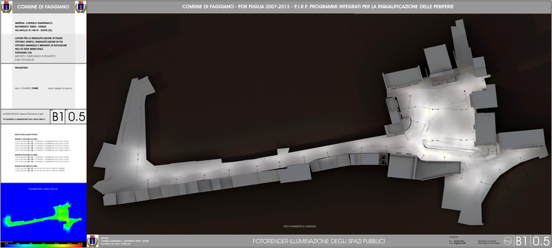Click the 0.5 label in bottom-right footer
The height and width of the screenshot is (248, 552).
point(542,241)
